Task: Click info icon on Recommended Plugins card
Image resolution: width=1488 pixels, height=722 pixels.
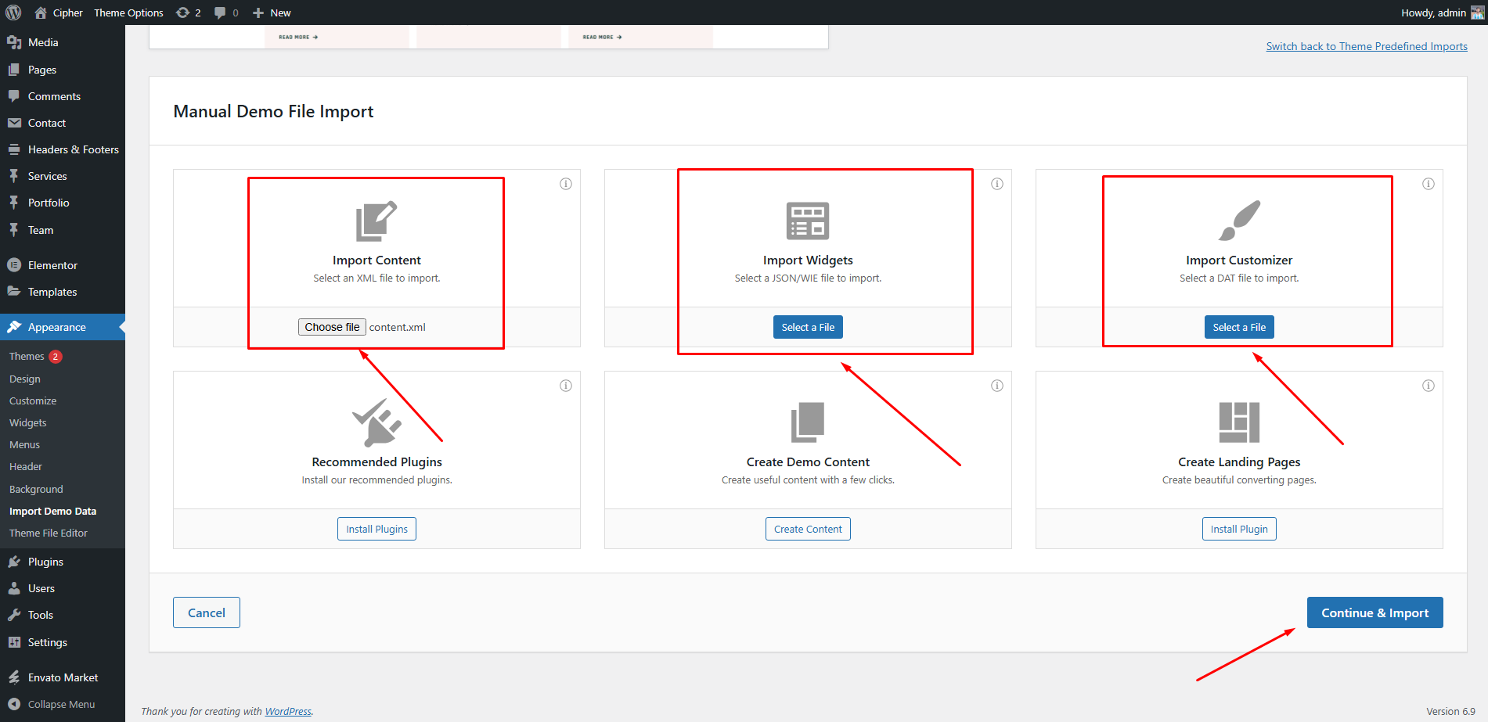Action: [566, 386]
